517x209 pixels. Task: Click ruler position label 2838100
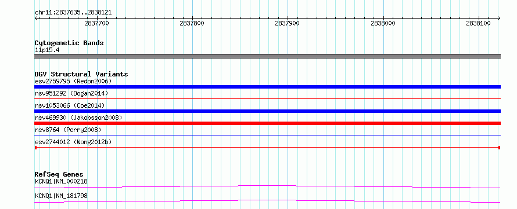[x=479, y=23]
